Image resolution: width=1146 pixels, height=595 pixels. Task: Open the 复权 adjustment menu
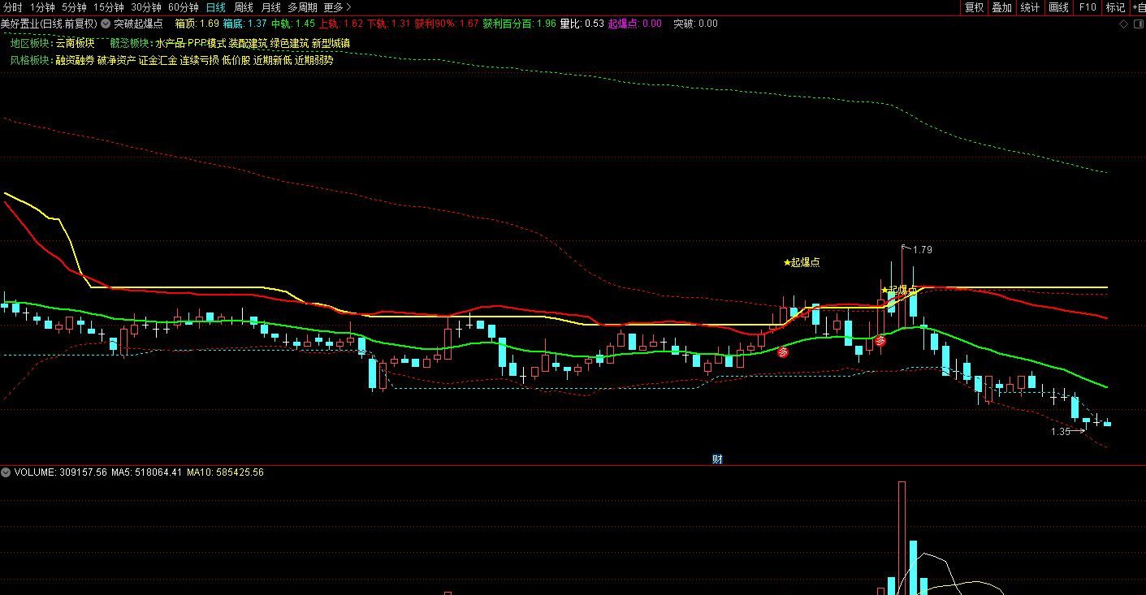coord(974,7)
